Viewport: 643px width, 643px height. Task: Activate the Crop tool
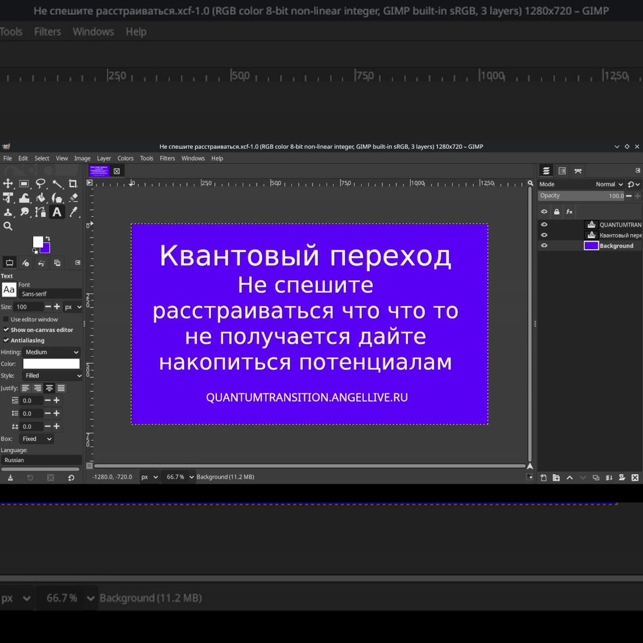click(x=73, y=184)
